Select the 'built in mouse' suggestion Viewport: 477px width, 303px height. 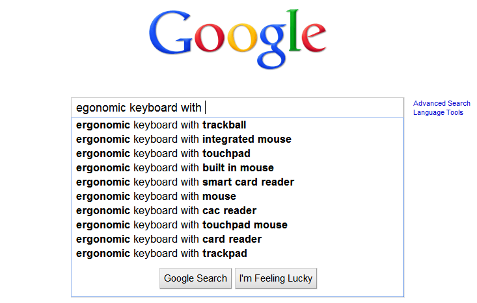tap(174, 167)
